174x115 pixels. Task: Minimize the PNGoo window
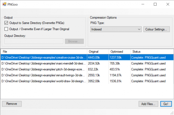(142, 4)
